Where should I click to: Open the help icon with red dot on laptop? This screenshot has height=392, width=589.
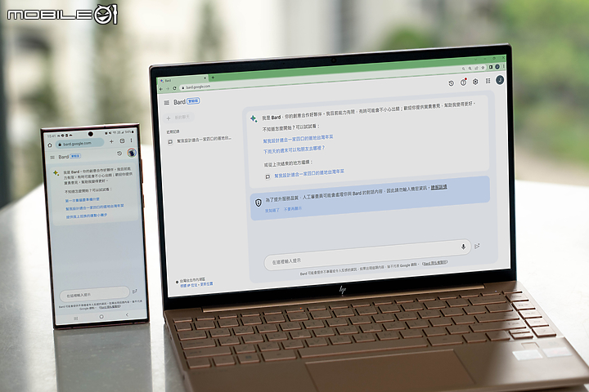(x=464, y=82)
